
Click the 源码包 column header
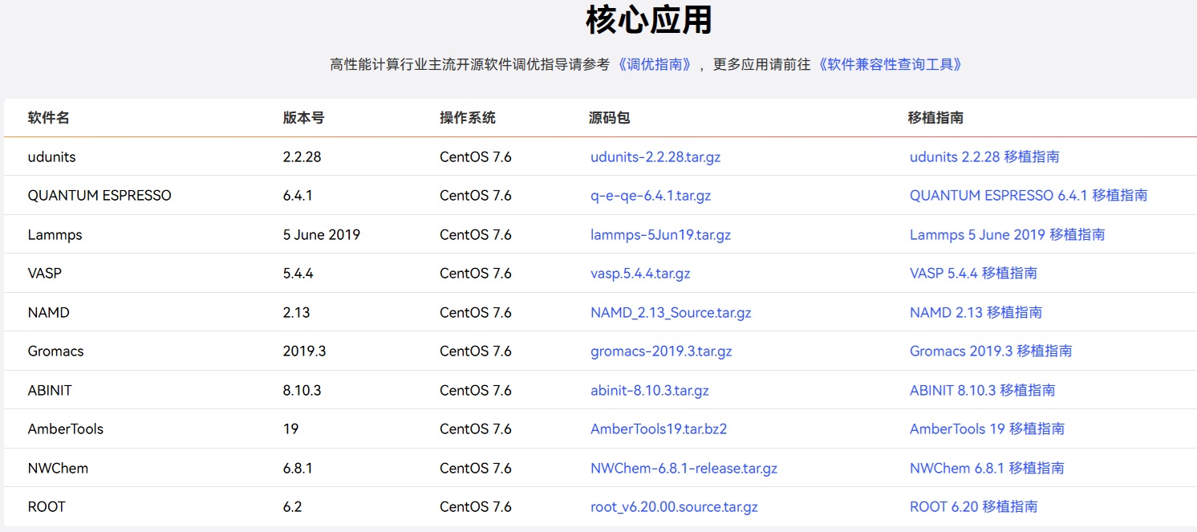tap(610, 118)
